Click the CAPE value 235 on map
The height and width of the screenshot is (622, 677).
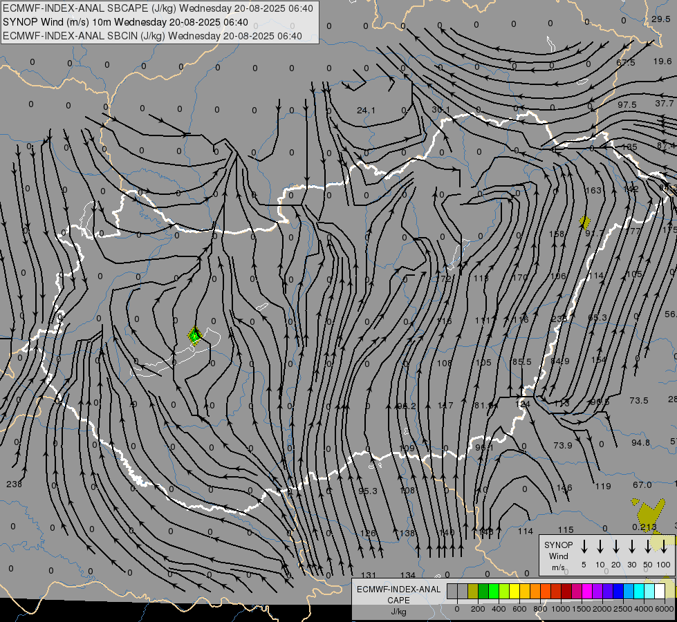coord(559,319)
